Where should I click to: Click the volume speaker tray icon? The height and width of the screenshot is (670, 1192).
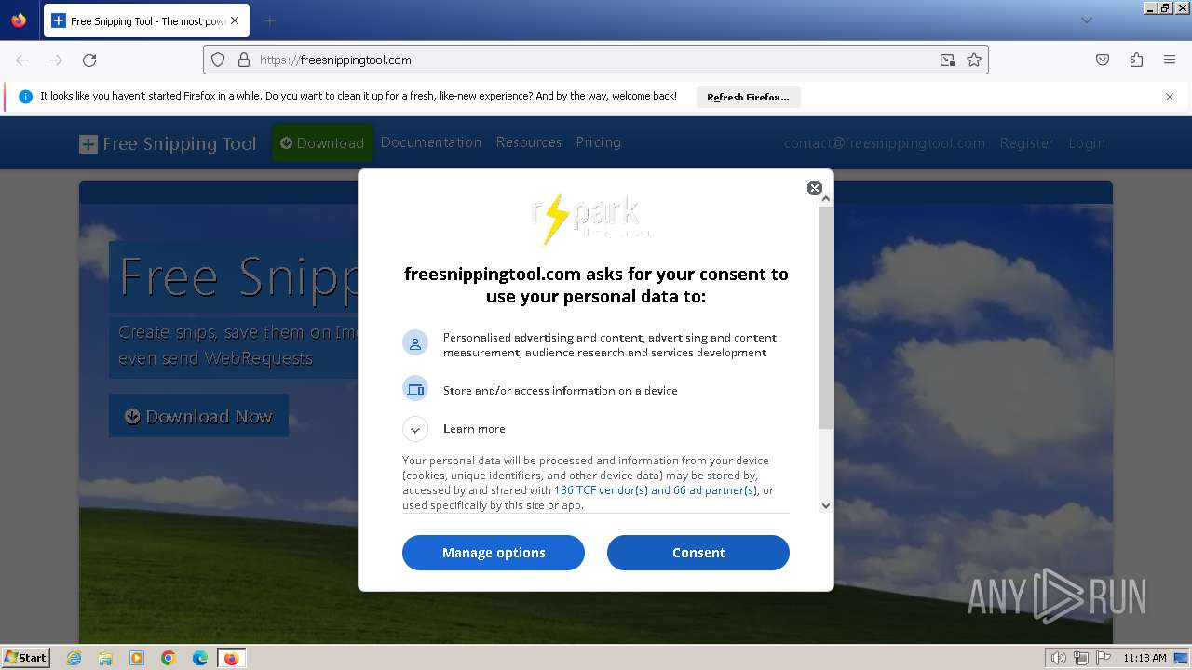[1059, 658]
